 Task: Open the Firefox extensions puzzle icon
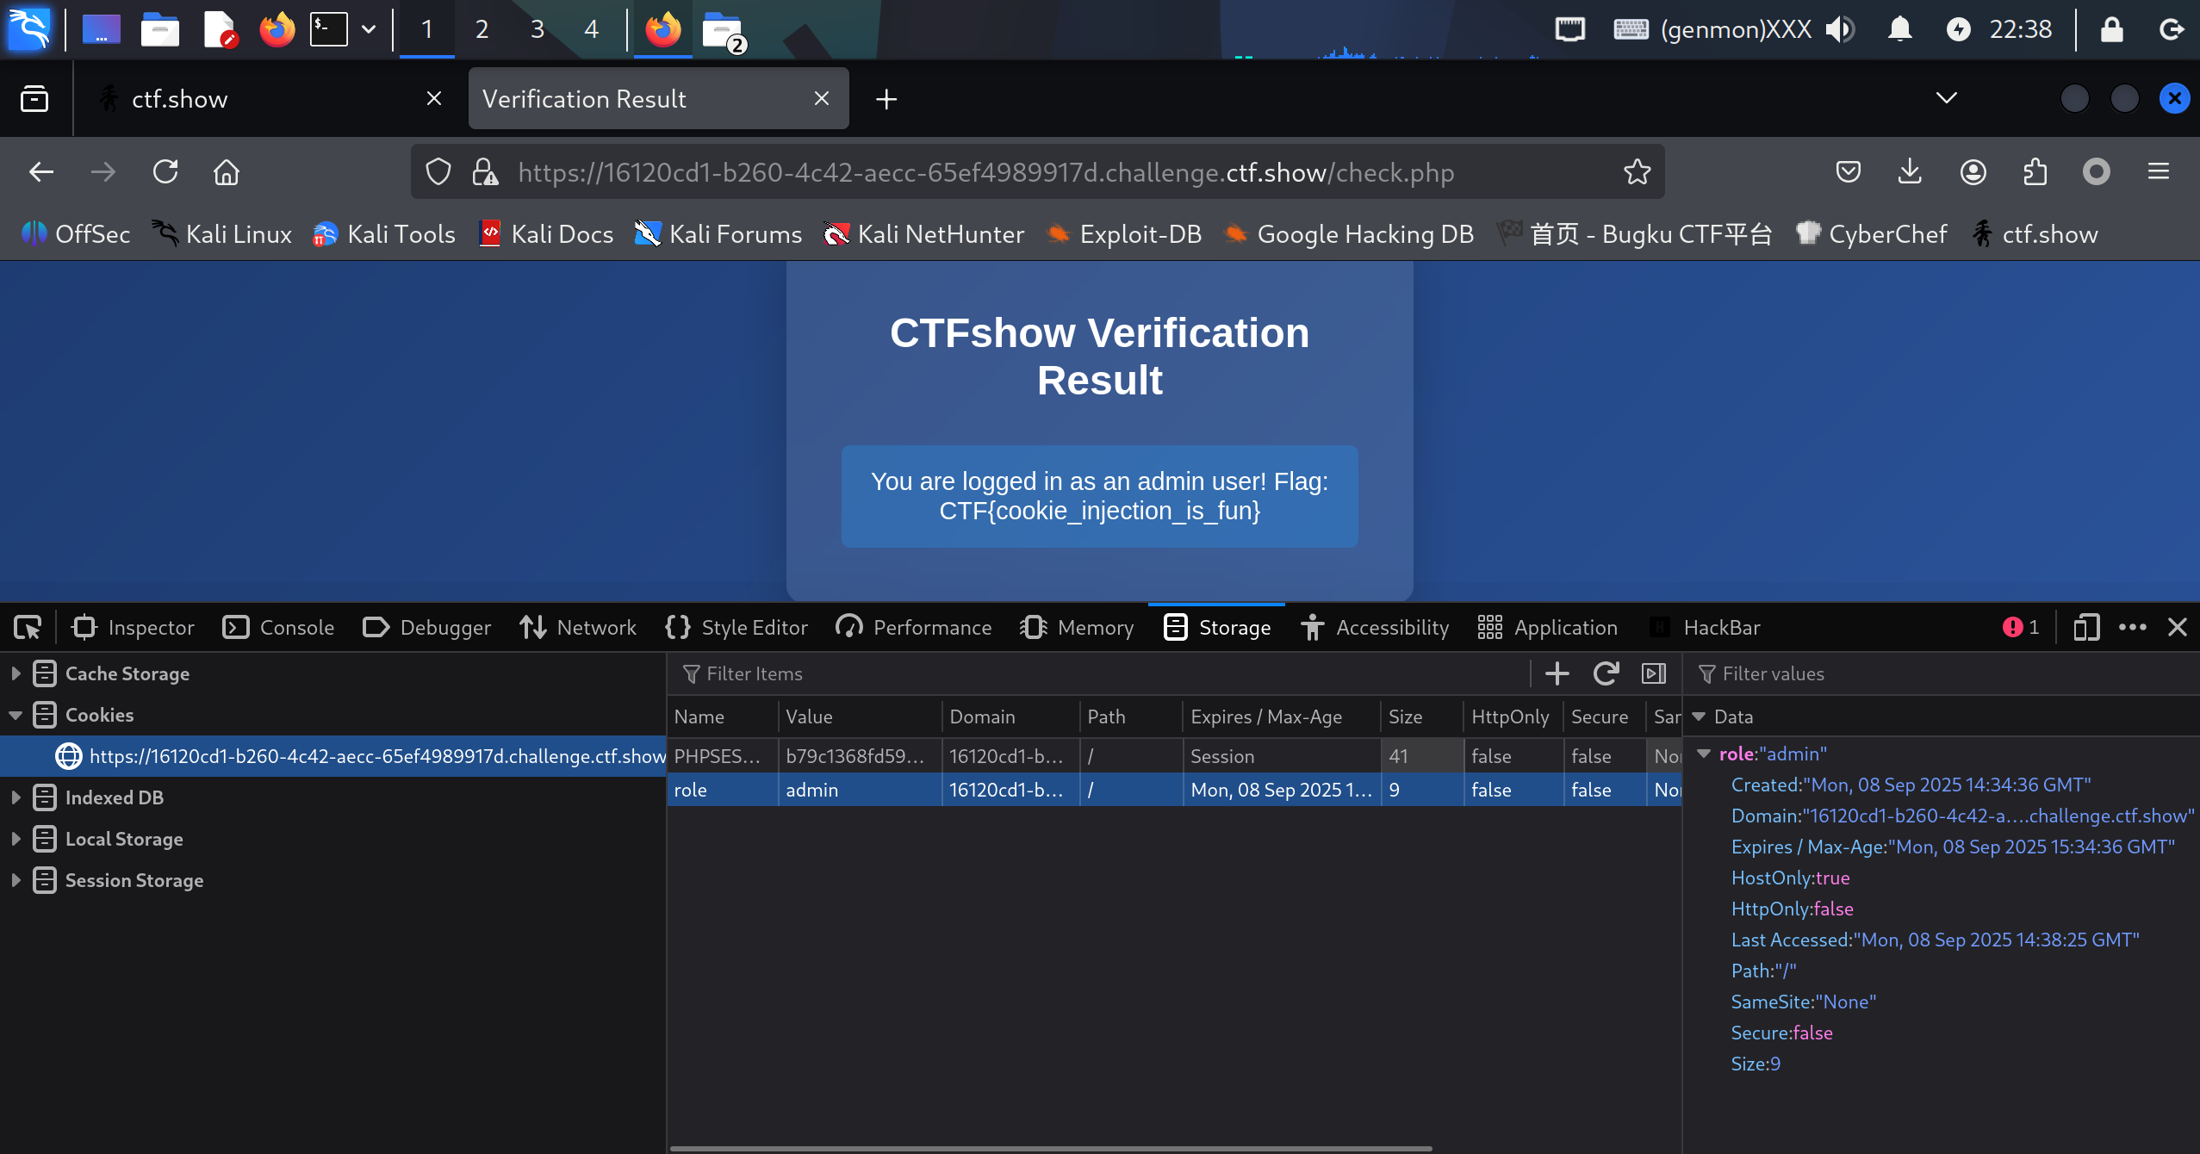point(2035,172)
